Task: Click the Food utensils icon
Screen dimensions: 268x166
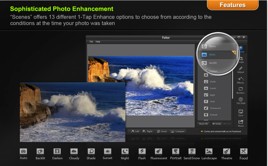Action: tap(244, 151)
